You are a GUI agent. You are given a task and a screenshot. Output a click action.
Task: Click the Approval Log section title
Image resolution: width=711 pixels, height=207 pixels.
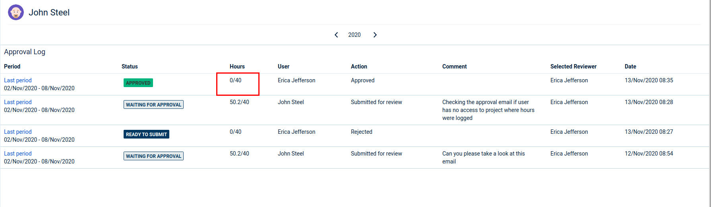pos(25,52)
